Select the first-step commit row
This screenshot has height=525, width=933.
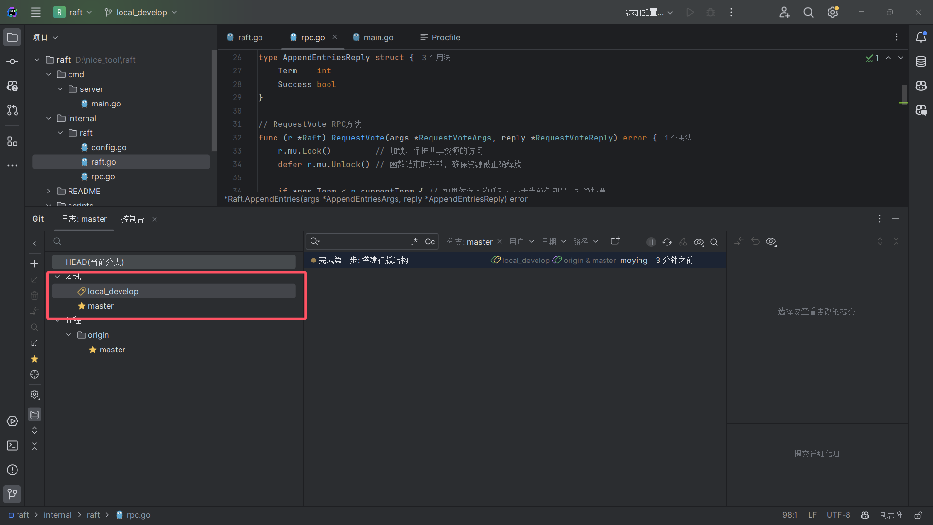point(515,261)
